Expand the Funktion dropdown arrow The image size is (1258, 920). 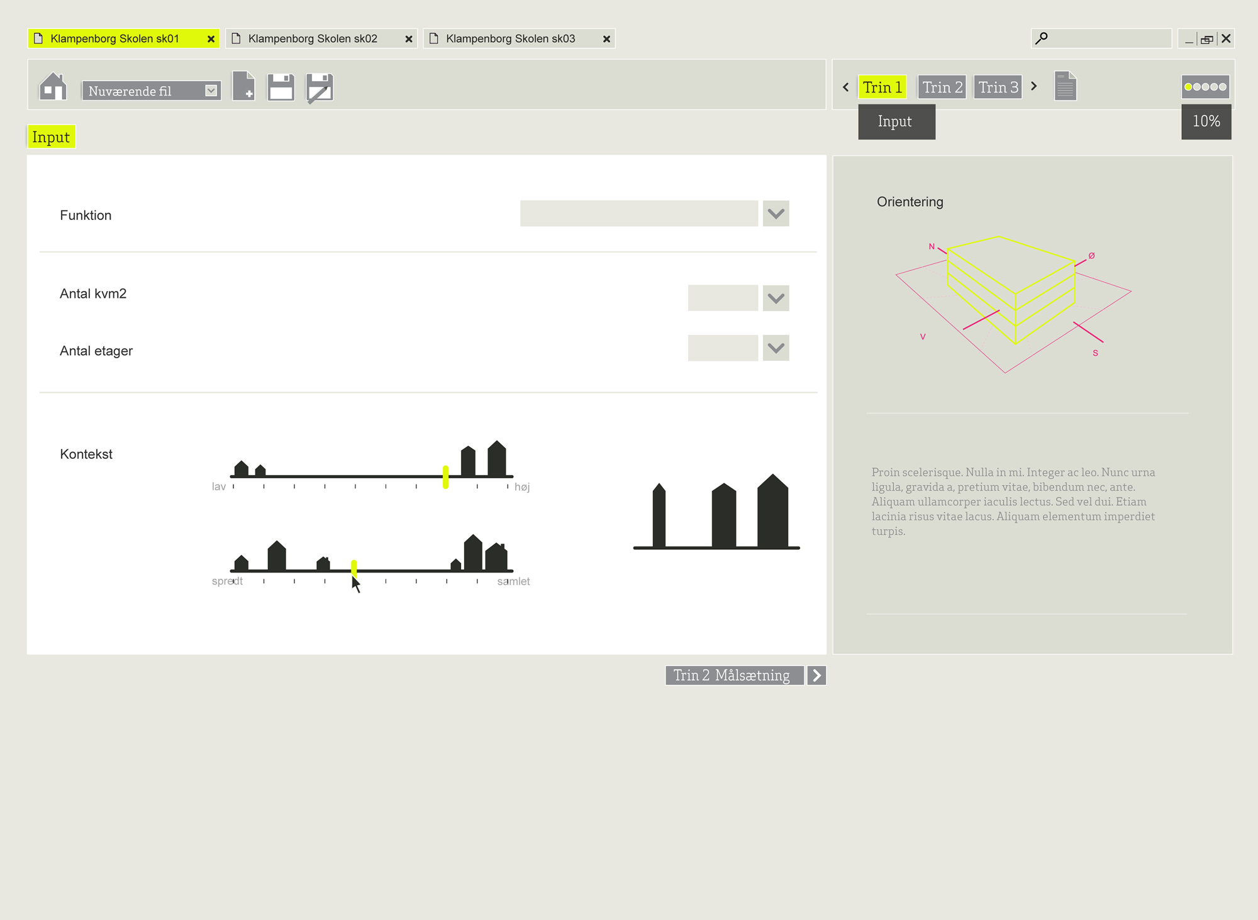(776, 214)
